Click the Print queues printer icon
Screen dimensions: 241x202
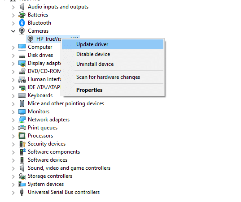pos(22,128)
